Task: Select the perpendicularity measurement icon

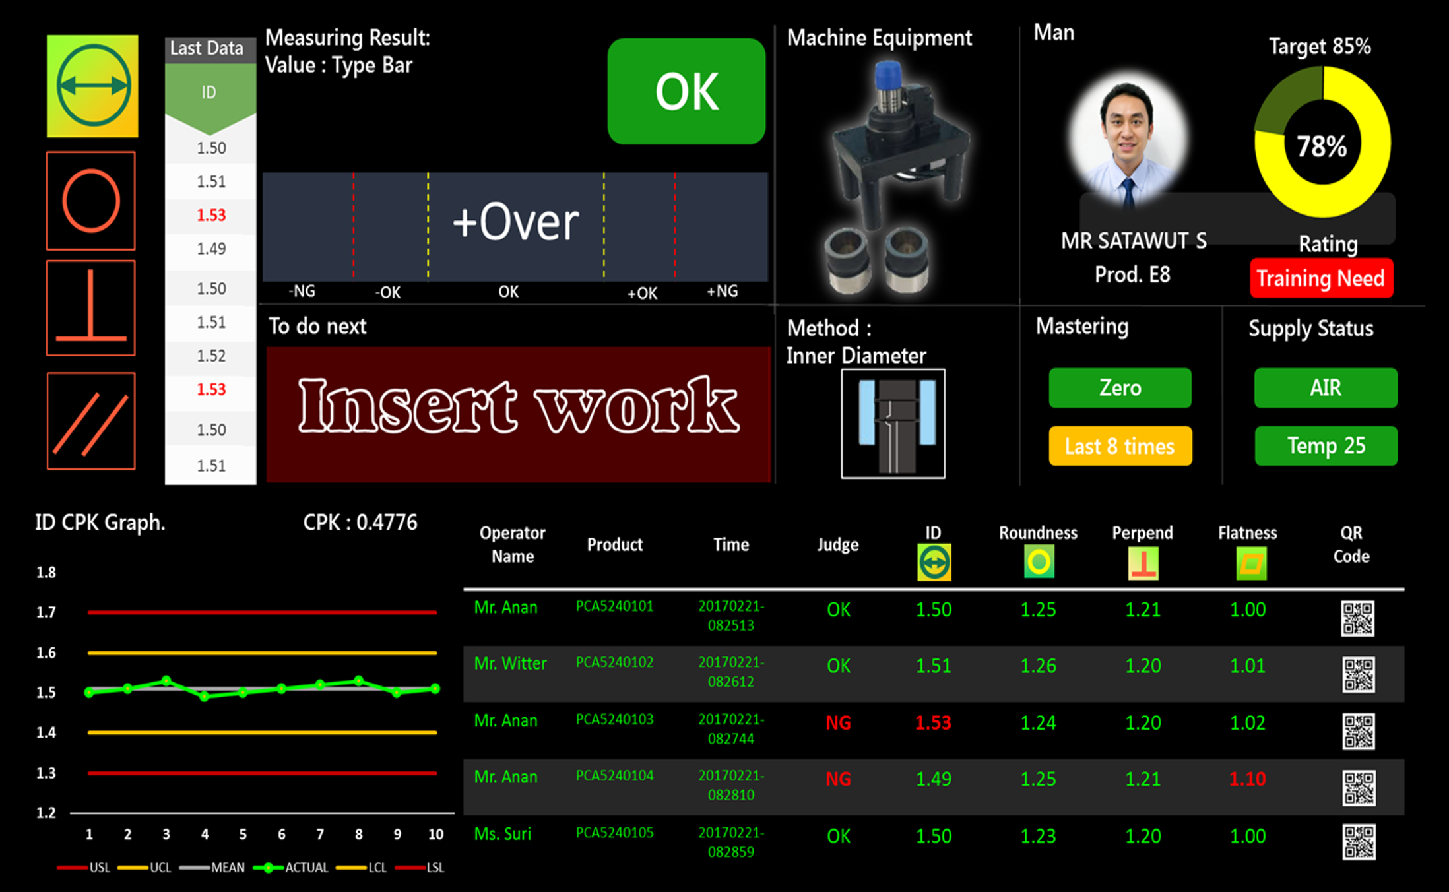Action: pyautogui.click(x=91, y=307)
